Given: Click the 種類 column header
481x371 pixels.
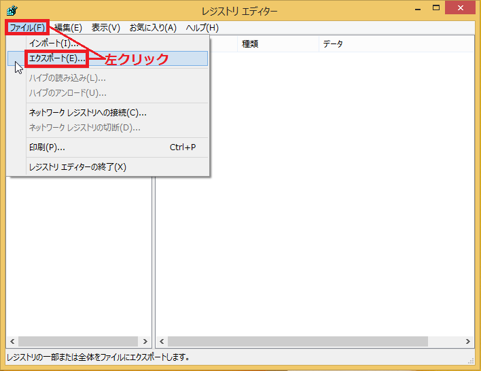Looking at the screenshot, I should [278, 44].
